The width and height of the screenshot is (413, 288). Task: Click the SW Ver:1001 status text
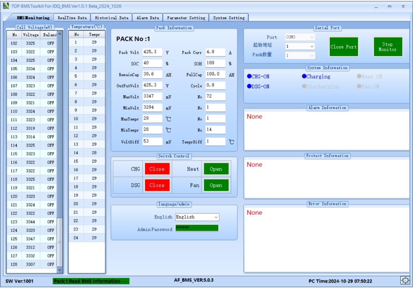[x=19, y=281]
